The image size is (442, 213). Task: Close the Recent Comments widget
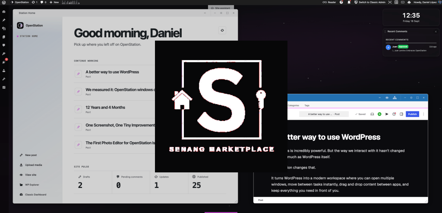pyautogui.click(x=436, y=32)
